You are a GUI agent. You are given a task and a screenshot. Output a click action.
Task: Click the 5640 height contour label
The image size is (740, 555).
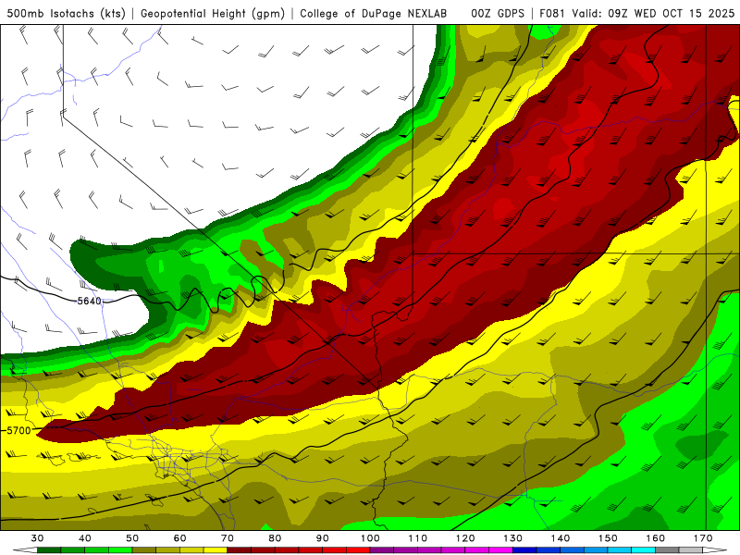pyautogui.click(x=89, y=301)
